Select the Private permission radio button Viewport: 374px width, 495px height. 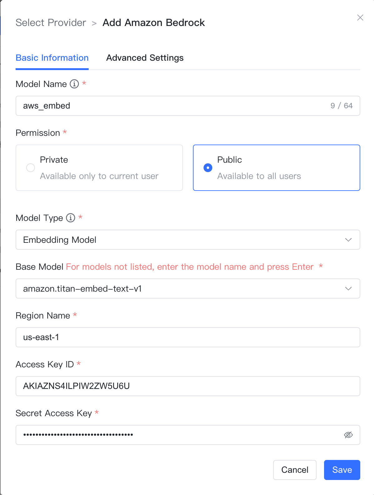31,168
